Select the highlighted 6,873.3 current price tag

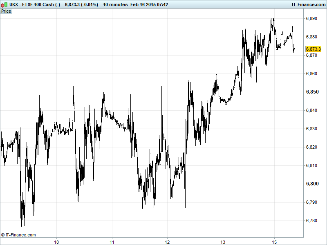click(313, 49)
